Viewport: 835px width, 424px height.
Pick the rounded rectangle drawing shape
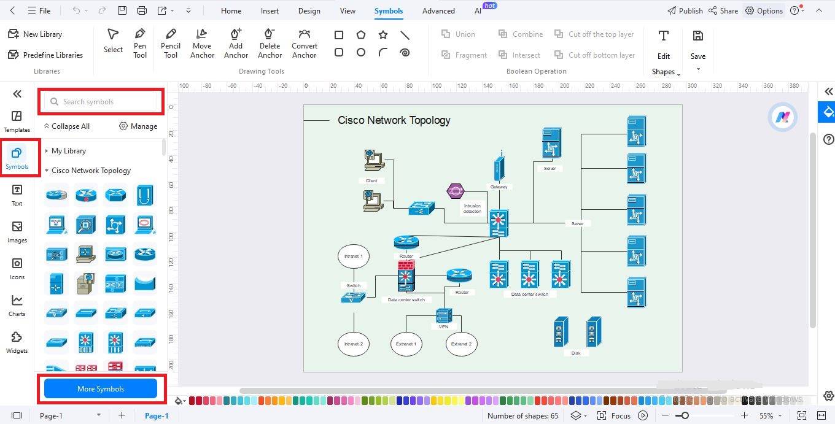[x=339, y=53]
